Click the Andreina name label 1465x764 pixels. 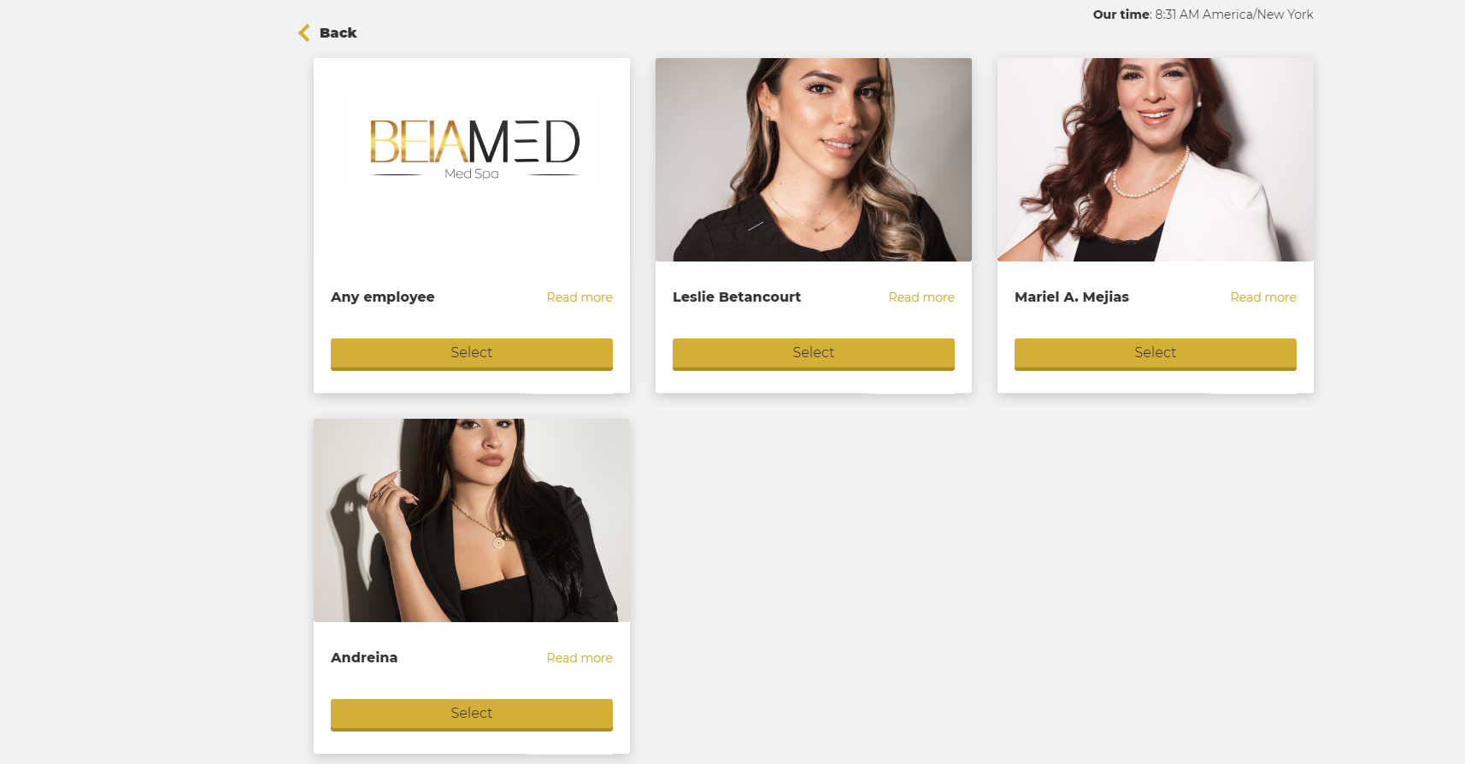pyautogui.click(x=364, y=658)
